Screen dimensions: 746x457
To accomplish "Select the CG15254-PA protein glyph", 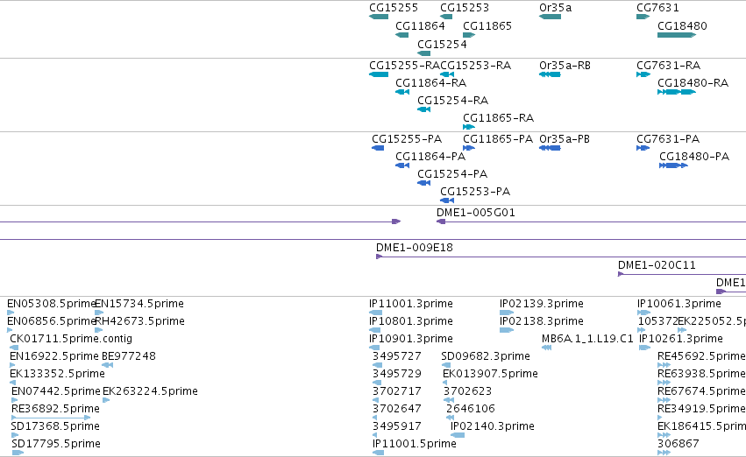I will pyautogui.click(x=424, y=183).
